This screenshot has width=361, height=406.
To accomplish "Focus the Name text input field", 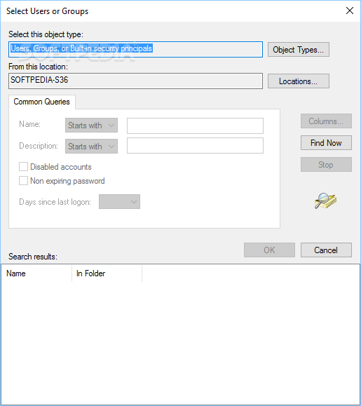I will click(195, 126).
